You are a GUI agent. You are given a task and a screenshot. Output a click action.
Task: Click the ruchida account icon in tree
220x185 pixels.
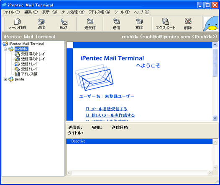[x=11, y=49]
